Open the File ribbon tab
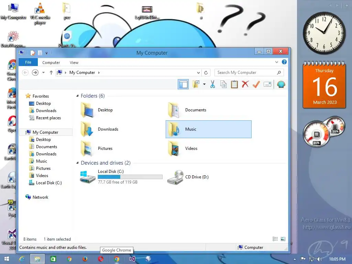This screenshot has width=352, height=264. (x=28, y=63)
